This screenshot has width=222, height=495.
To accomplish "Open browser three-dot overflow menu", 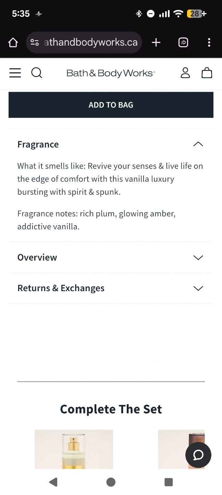I will tap(209, 43).
